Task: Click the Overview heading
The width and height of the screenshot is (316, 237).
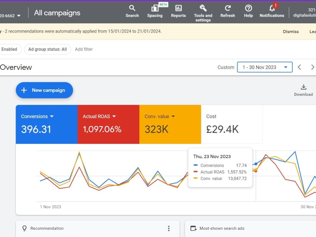Action: [x=16, y=67]
